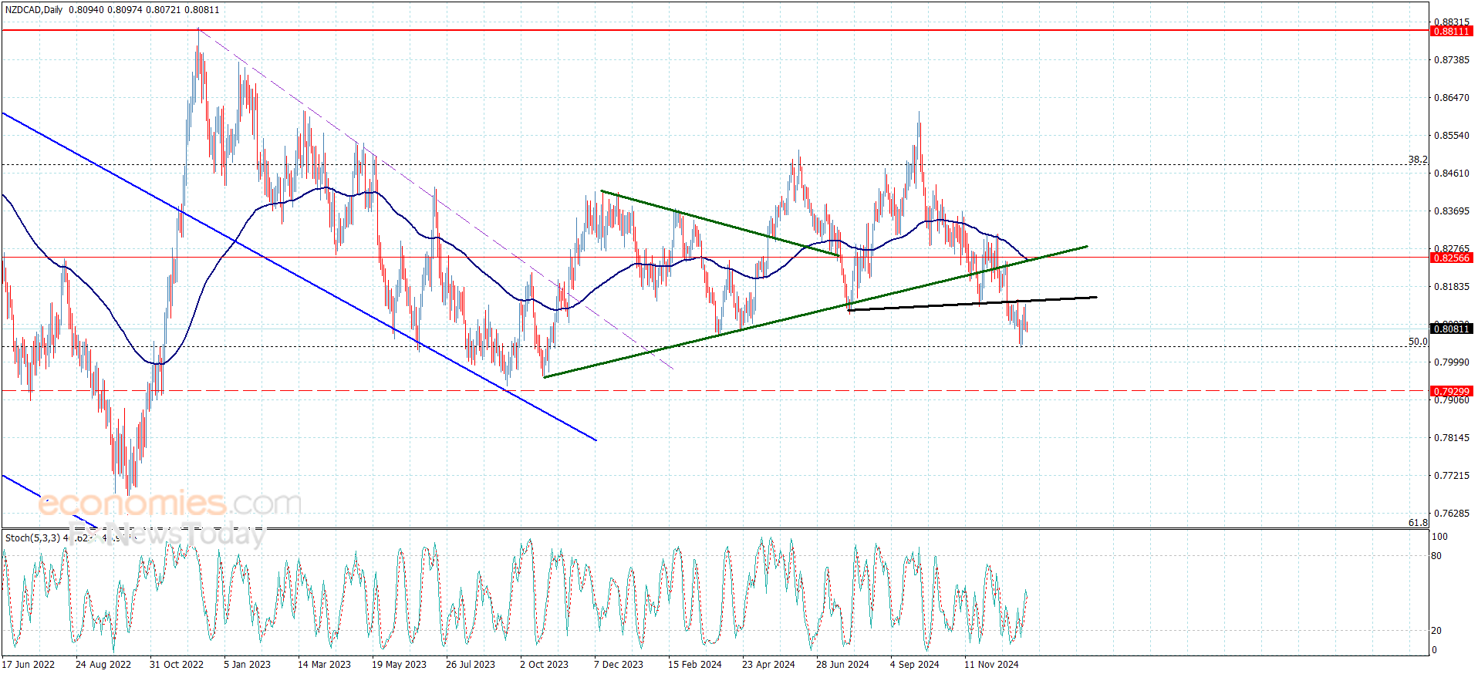1478x674 pixels.
Task: Click the 61.8 Fibonacci level label
Action: (1418, 523)
